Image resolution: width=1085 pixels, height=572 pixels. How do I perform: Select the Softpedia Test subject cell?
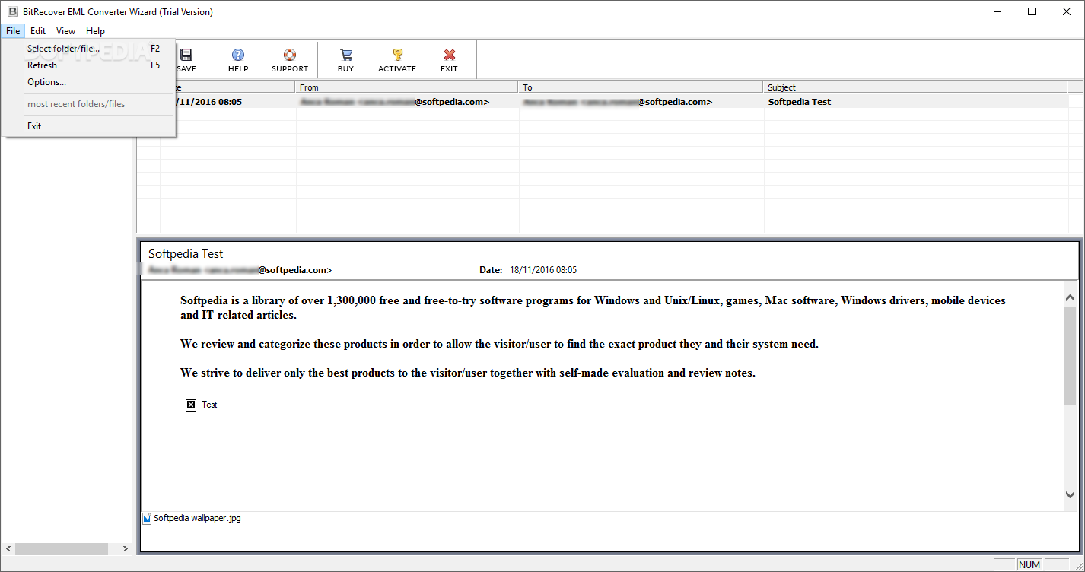(800, 102)
